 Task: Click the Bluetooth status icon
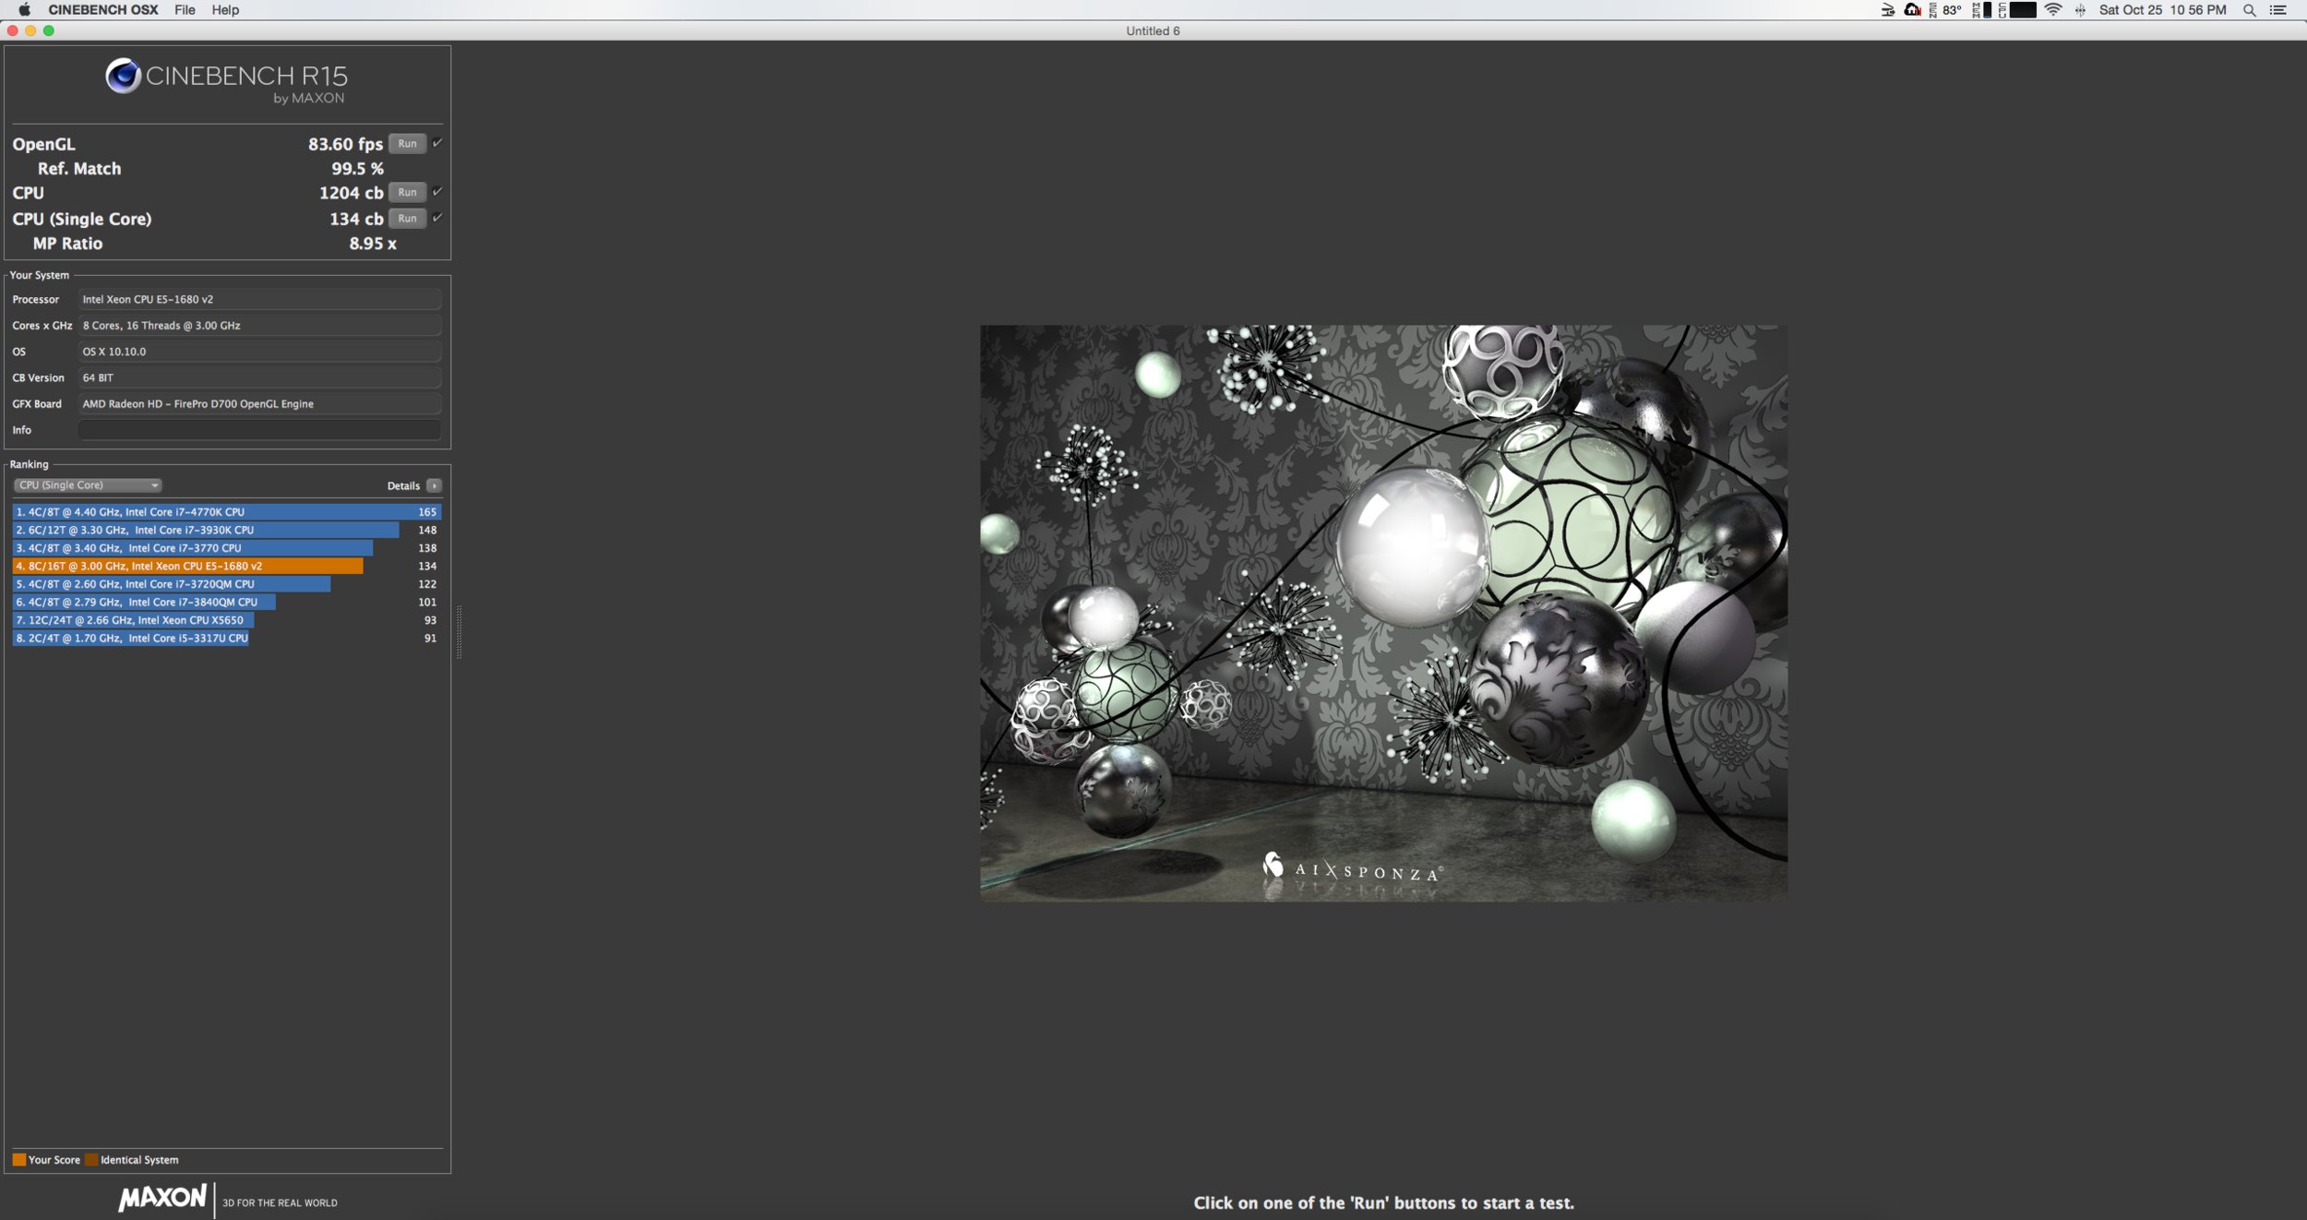pos(2080,10)
